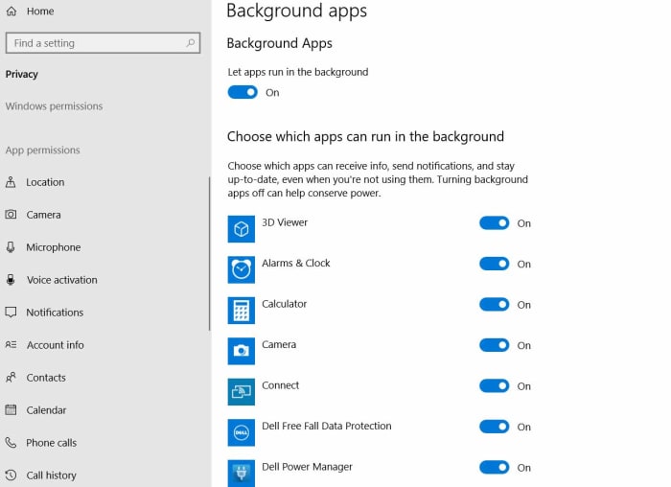Click the Connect app icon
Screen dimensions: 671x487
click(242, 392)
